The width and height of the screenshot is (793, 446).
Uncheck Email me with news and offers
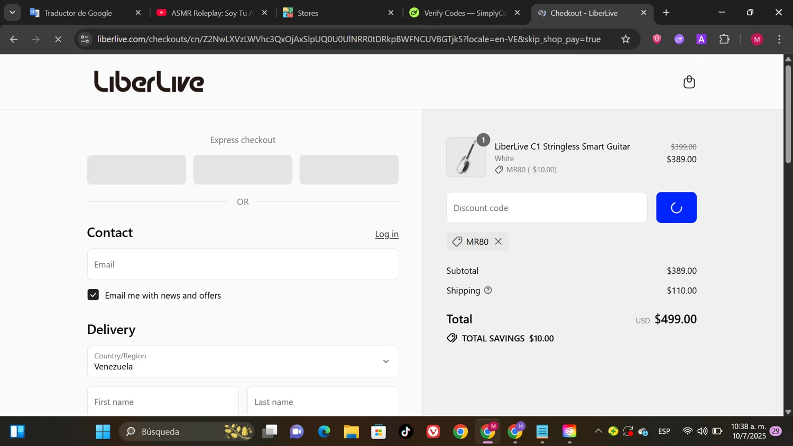[x=93, y=295]
